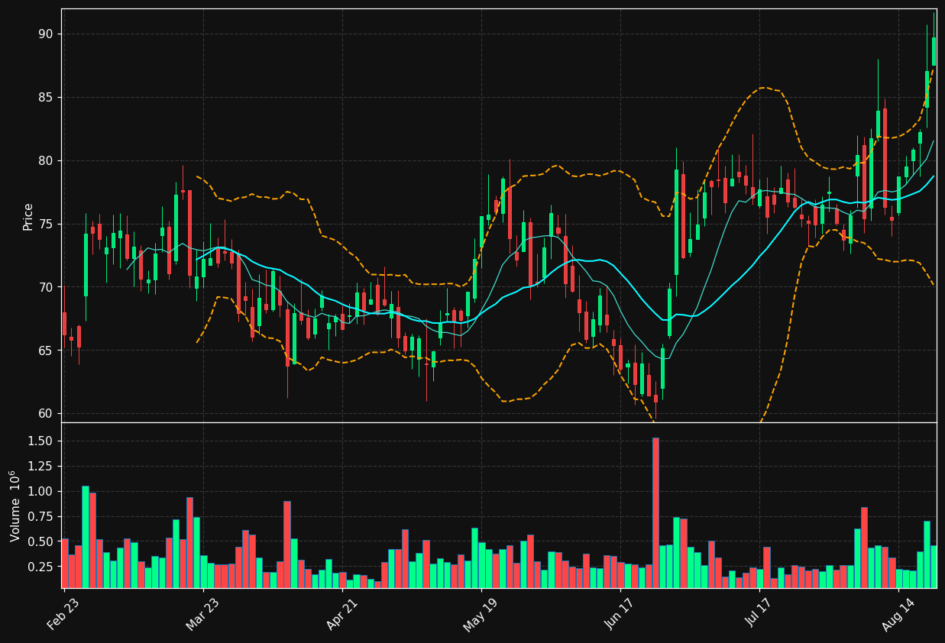Select the 75 price tick label
Screen dimensions: 945x643
pos(44,224)
